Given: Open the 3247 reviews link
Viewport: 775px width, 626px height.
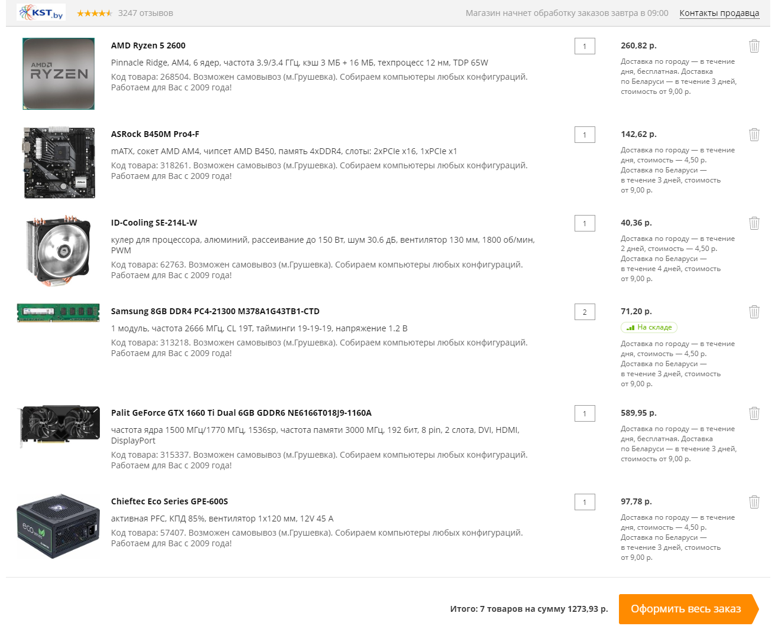Looking at the screenshot, I should (x=145, y=13).
